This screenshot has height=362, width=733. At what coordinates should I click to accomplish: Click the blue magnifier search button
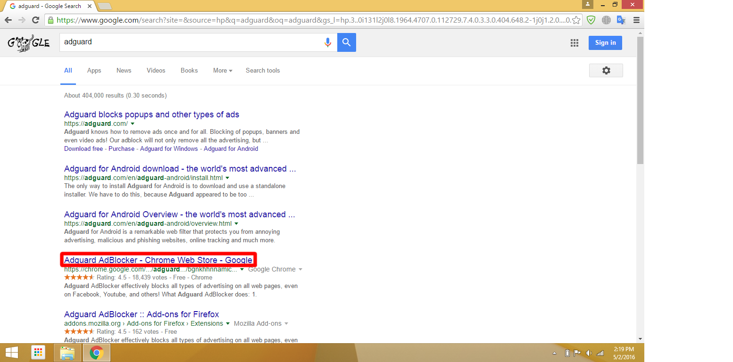click(x=347, y=42)
